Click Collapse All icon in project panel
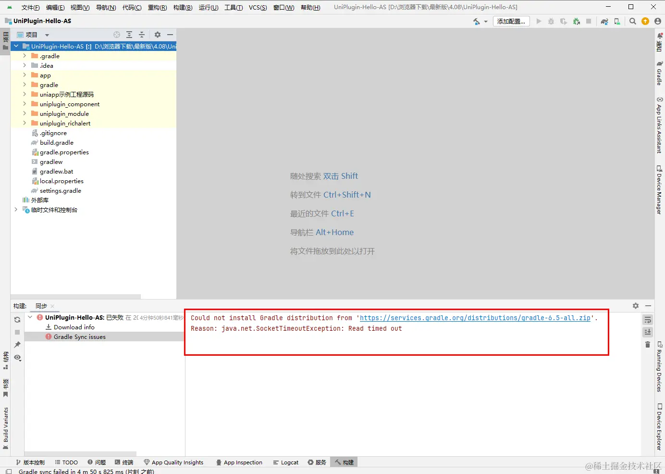 point(142,35)
